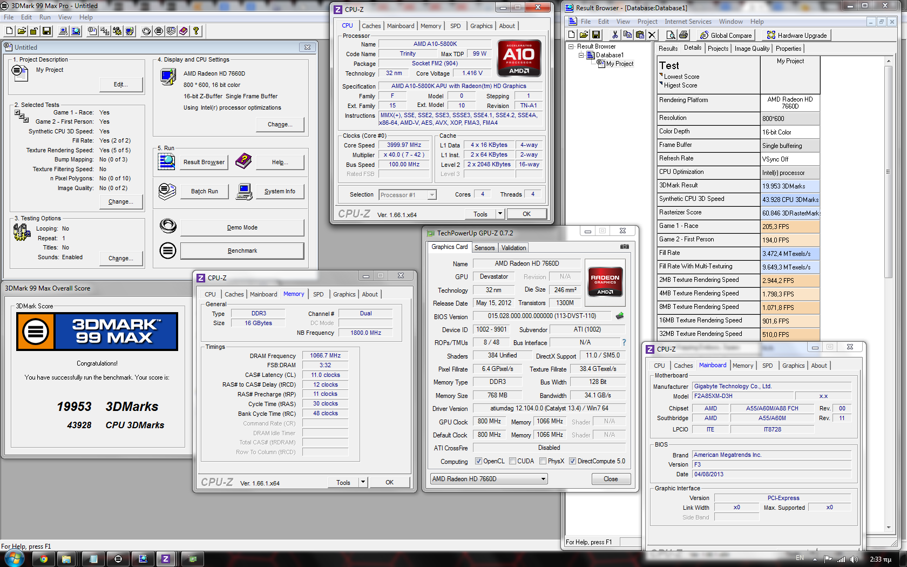Open Caches tab in top CPU-Z window
The width and height of the screenshot is (907, 567).
(x=371, y=26)
